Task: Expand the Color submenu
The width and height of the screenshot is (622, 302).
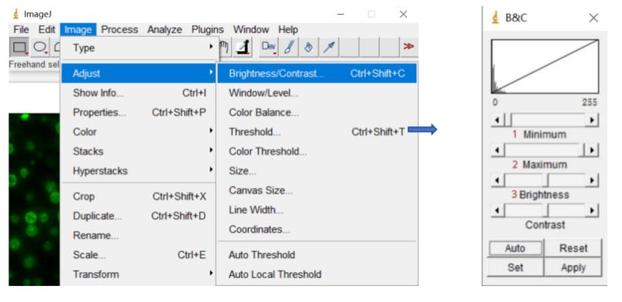Action: click(x=139, y=132)
